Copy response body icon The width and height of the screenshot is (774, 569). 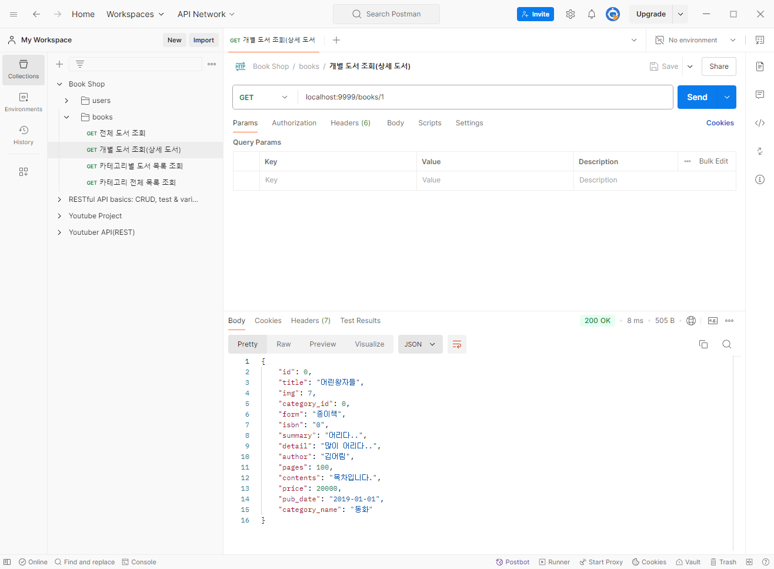tap(703, 344)
